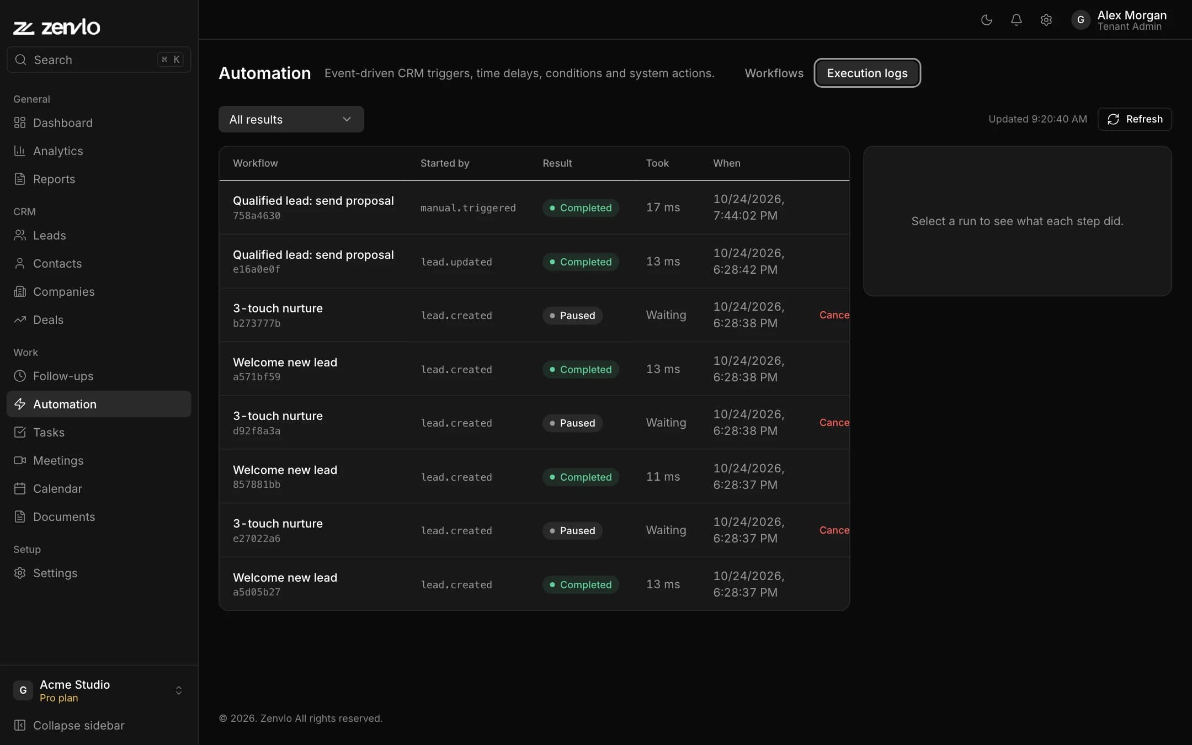Open Dashboard in the sidebar

coord(99,123)
